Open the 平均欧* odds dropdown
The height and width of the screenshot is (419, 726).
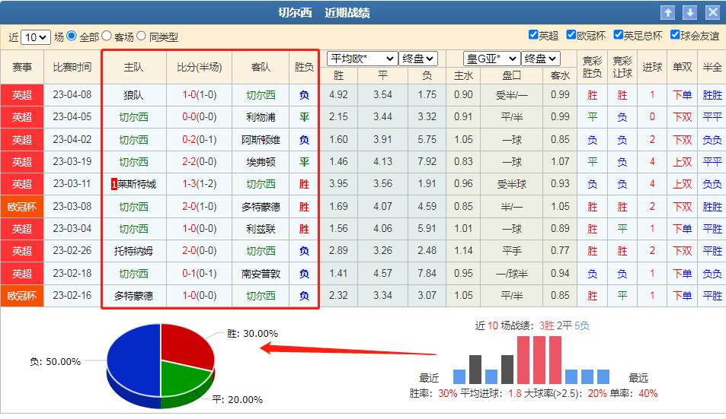coord(362,59)
